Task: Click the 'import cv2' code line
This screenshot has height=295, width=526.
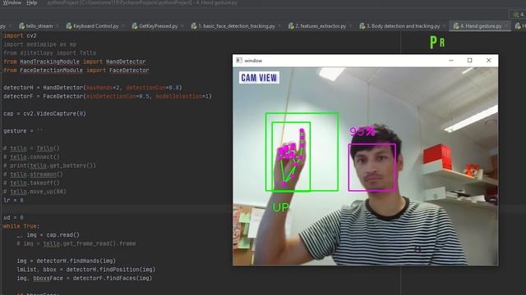Action: tap(20, 35)
